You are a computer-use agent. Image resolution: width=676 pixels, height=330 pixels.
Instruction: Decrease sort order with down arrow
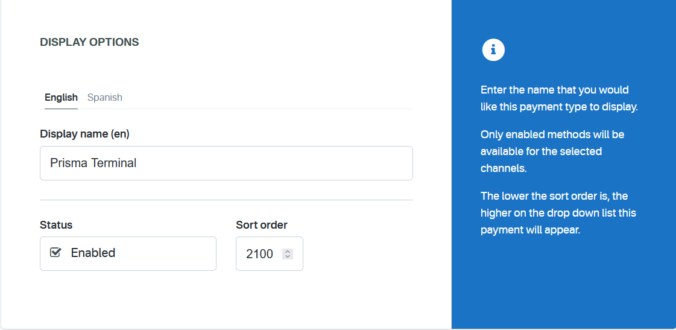point(288,257)
